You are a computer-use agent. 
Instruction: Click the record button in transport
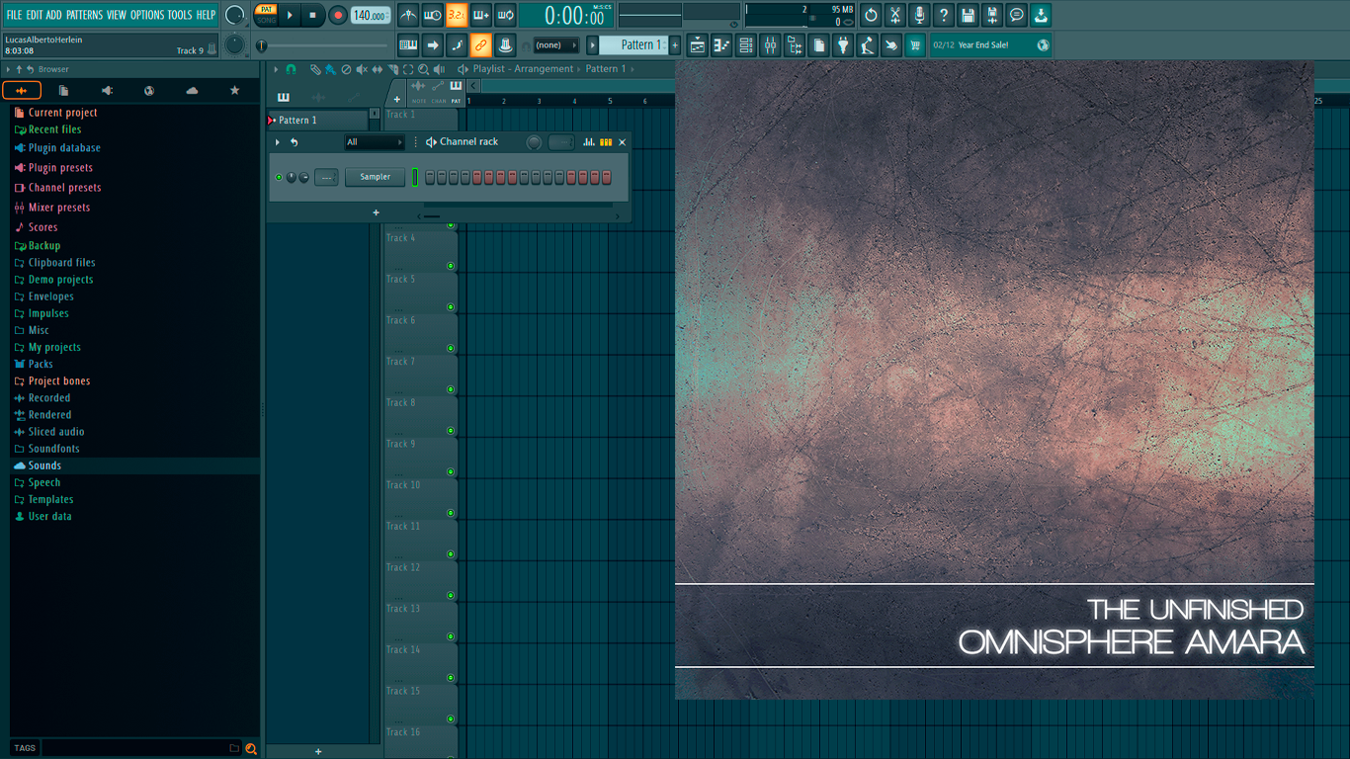pyautogui.click(x=338, y=15)
